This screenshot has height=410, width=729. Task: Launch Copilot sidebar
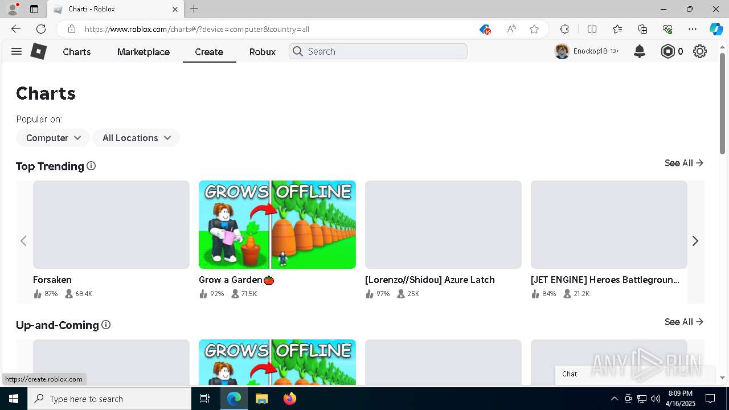tap(716, 29)
